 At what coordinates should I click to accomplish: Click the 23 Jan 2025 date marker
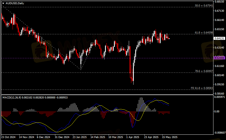point(79,137)
